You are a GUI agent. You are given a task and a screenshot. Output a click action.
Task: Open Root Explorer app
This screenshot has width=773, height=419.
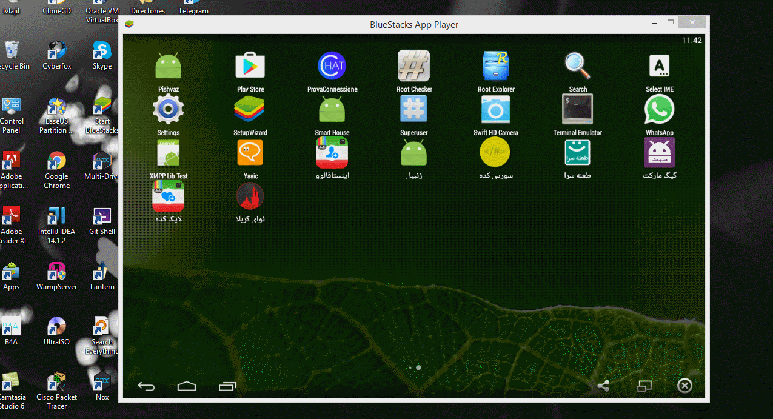pos(495,66)
